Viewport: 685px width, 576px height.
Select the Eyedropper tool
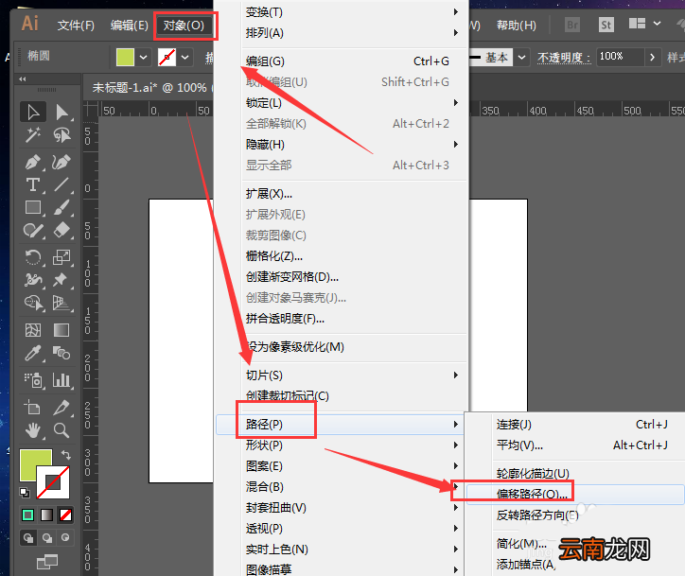33,353
